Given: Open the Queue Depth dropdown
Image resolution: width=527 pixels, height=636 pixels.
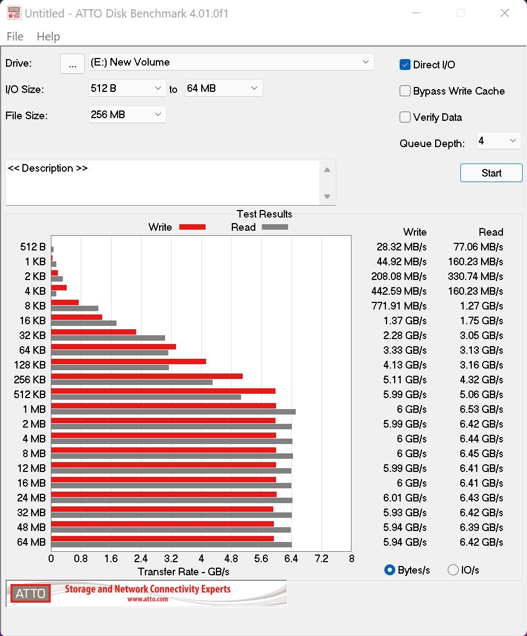Looking at the screenshot, I should point(499,141).
